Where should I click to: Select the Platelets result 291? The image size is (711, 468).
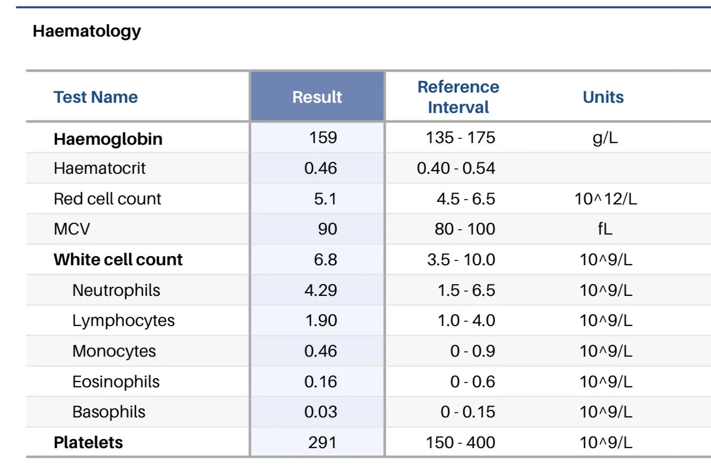(323, 443)
